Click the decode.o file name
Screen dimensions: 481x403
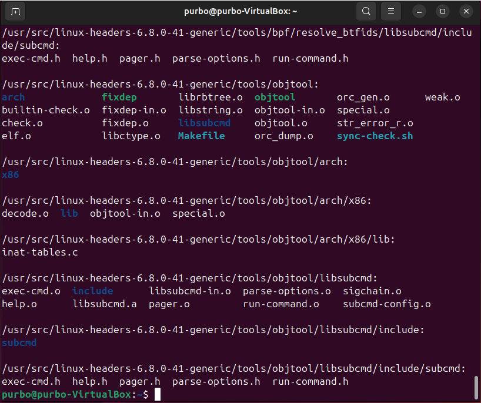click(25, 213)
